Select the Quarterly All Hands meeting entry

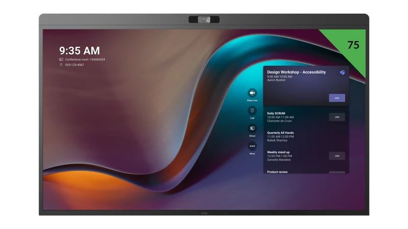[x=306, y=136]
